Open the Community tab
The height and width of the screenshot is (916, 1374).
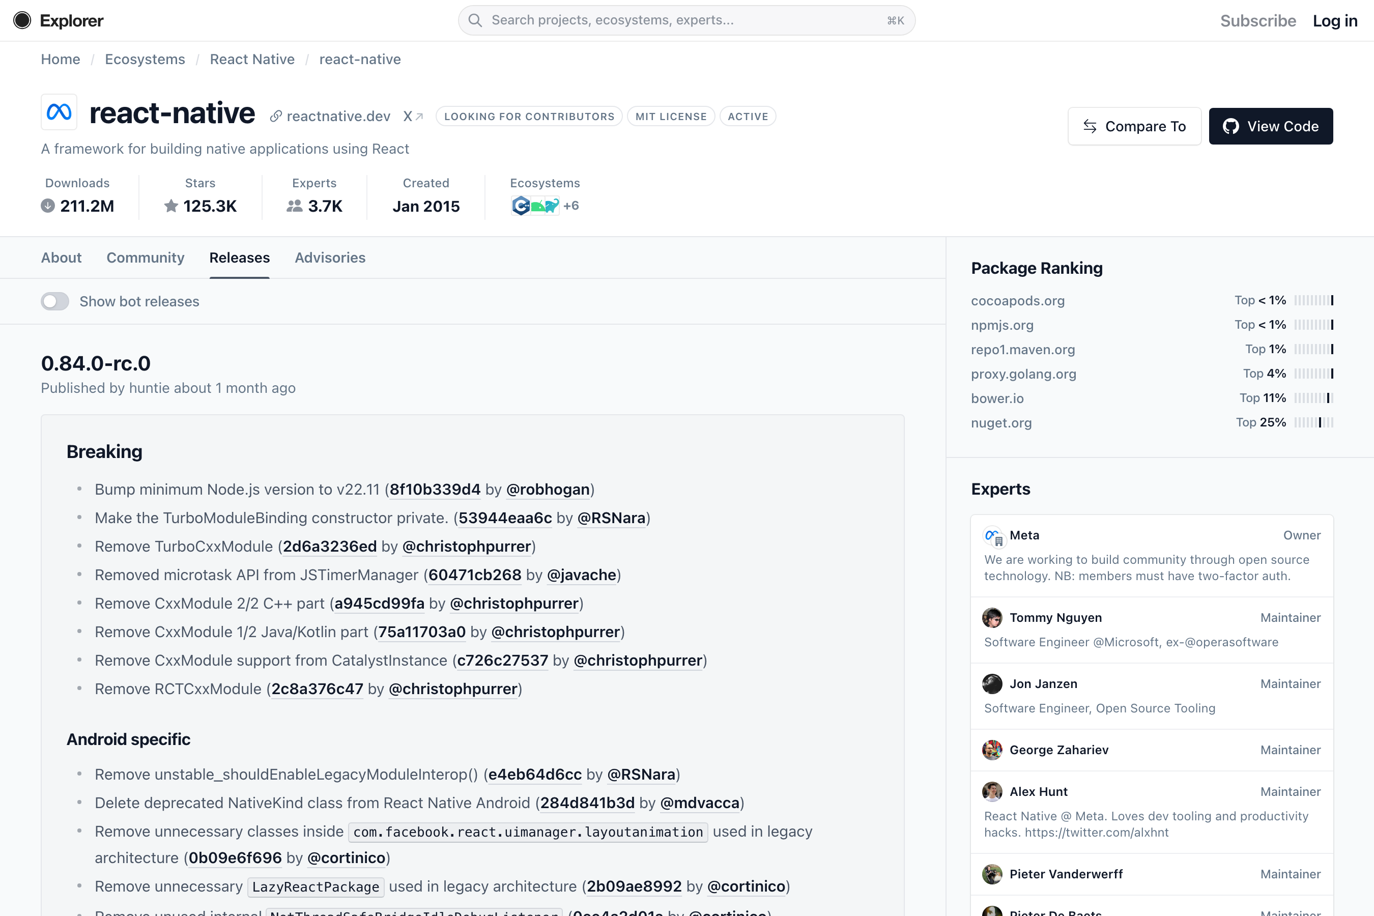coord(146,257)
